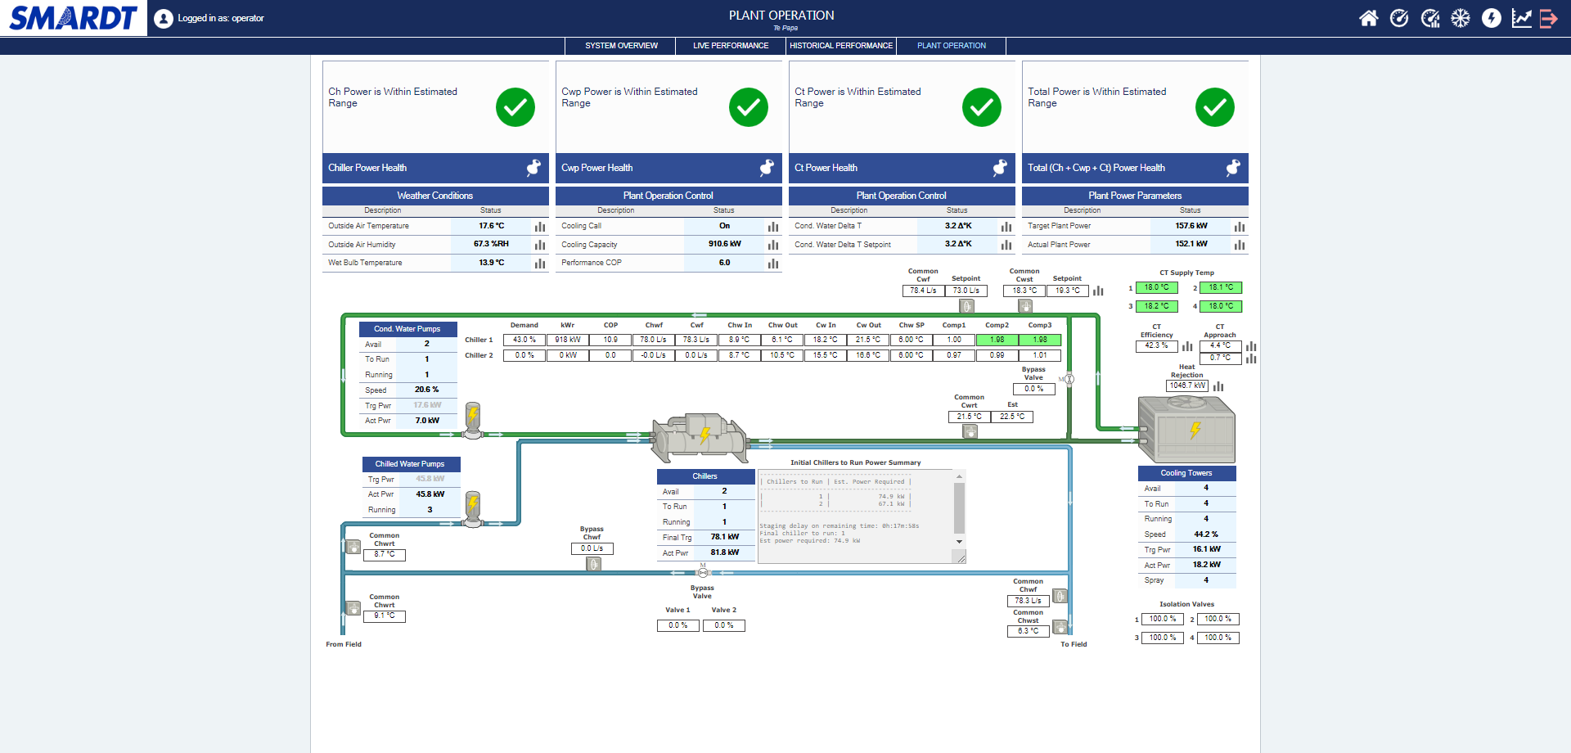Switch to the Live Performance tab

pos(731,46)
